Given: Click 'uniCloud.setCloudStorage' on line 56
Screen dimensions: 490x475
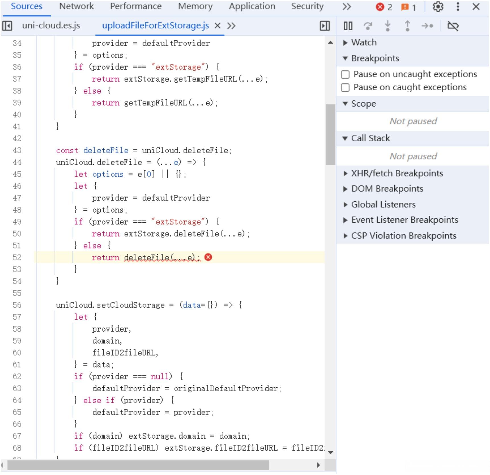Looking at the screenshot, I should pos(110,305).
